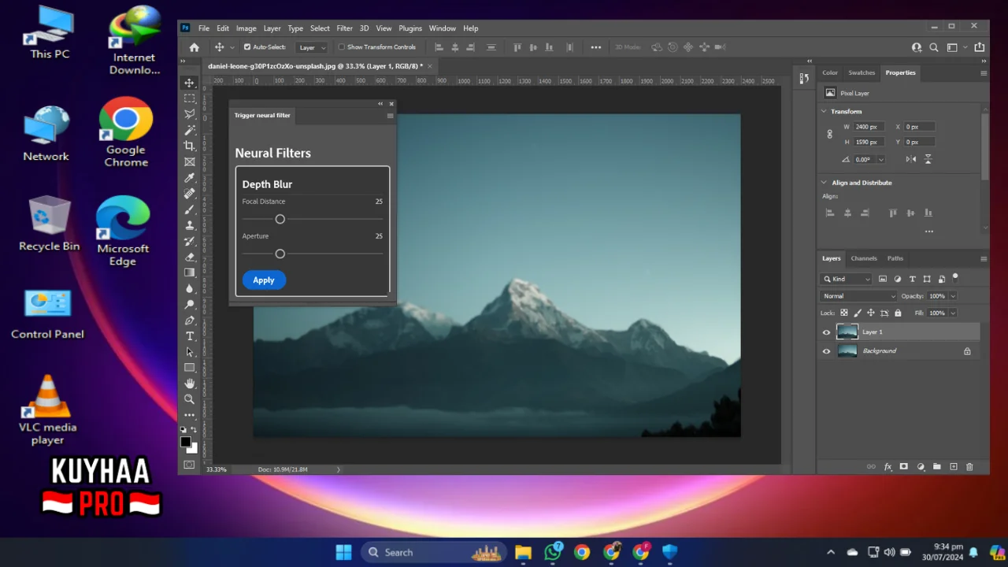Select the Pen tool
Viewport: 1008px width, 567px height.
coord(190,321)
